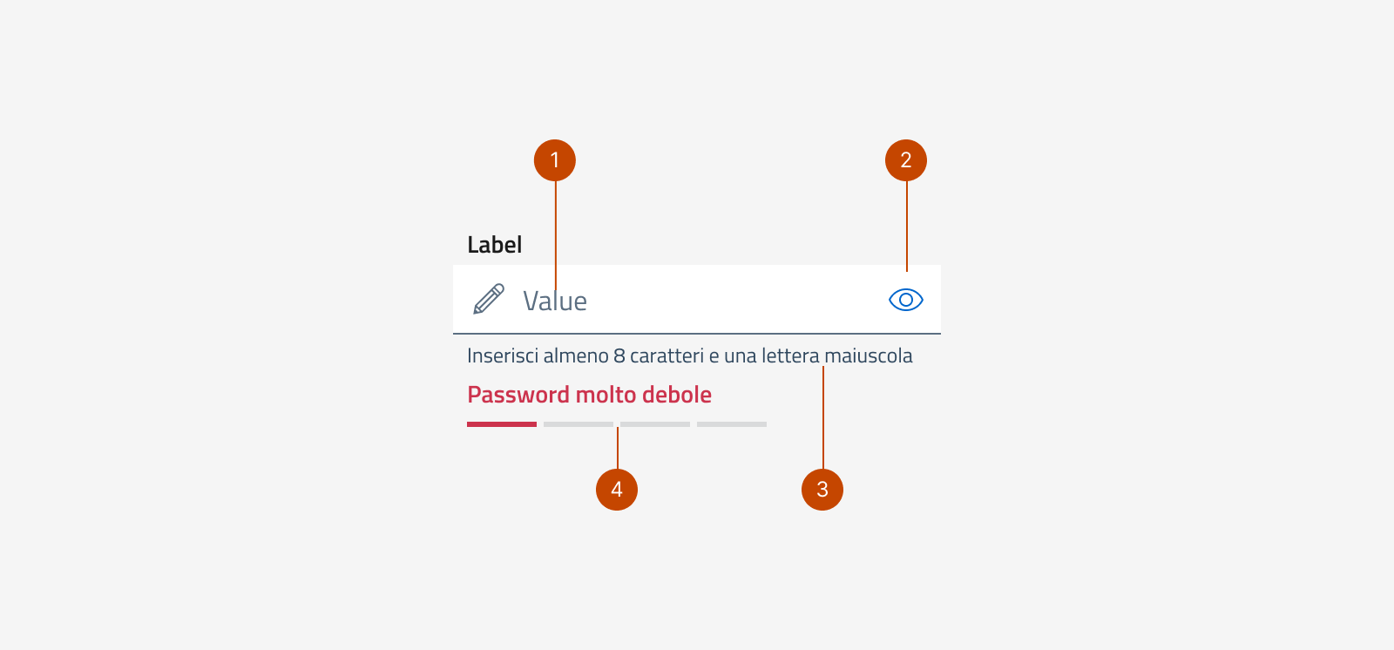
Task: Click the first red segment of the strength meter
Action: click(501, 423)
